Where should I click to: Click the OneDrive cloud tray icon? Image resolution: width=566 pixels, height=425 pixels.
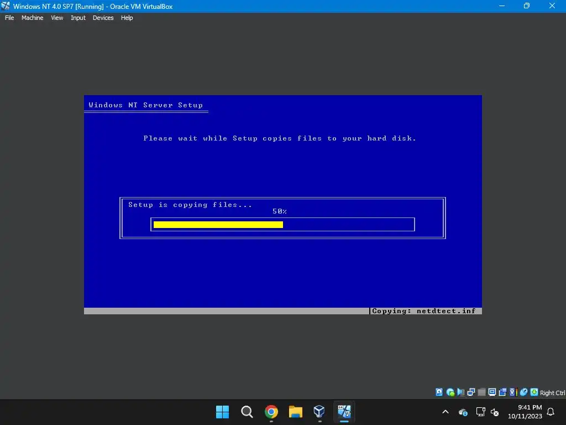tap(463, 412)
